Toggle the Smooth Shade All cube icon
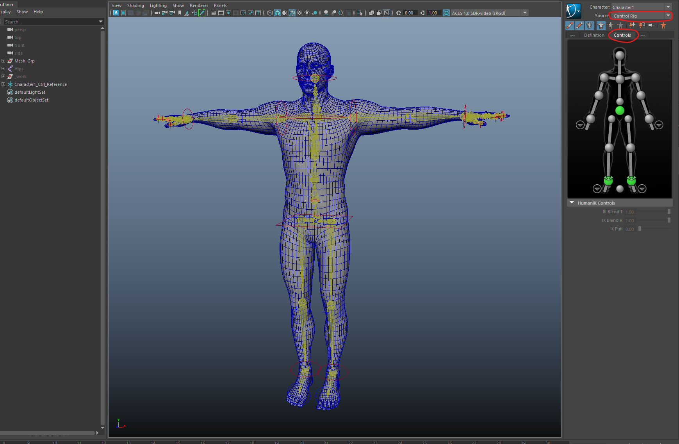 click(x=277, y=13)
